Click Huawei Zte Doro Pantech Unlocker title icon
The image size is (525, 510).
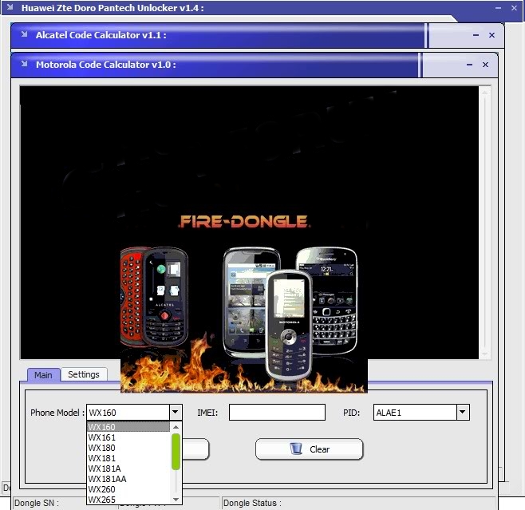[x=10, y=6]
